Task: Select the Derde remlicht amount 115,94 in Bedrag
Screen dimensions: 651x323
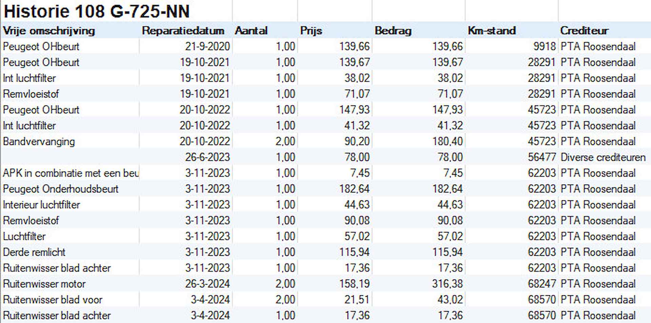Action: 447,252
